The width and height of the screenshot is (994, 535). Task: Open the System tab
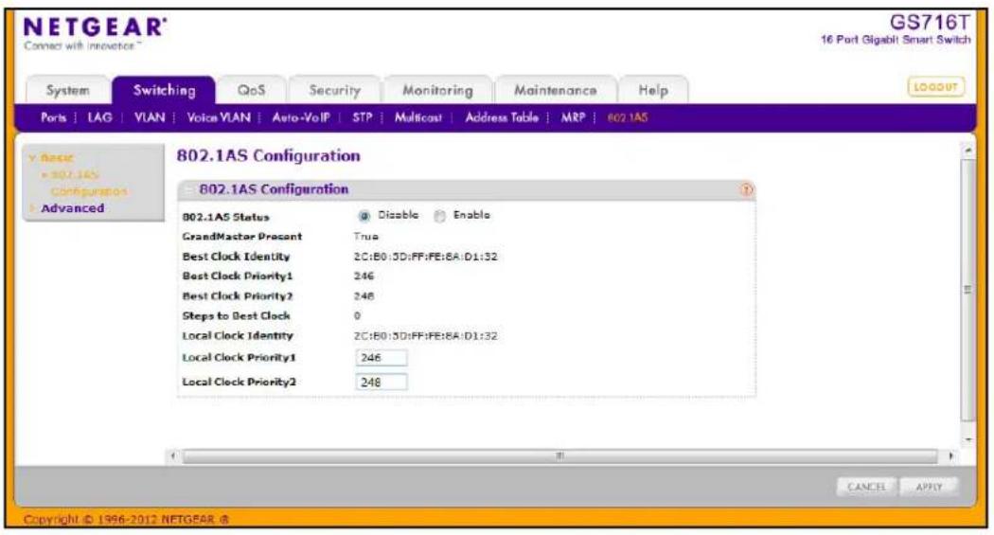68,90
